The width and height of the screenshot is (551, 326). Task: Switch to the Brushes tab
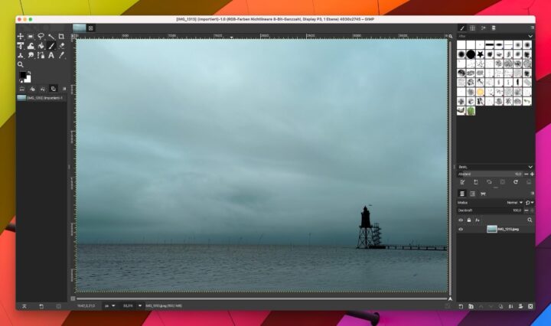coord(462,28)
